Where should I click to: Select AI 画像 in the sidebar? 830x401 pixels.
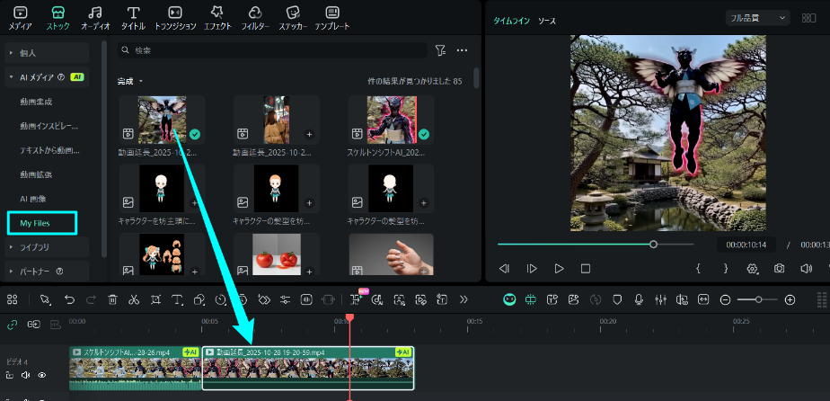click(33, 200)
